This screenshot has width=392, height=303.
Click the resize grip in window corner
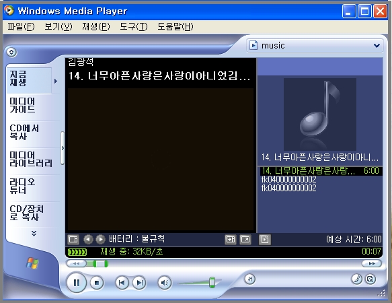pos(381,293)
